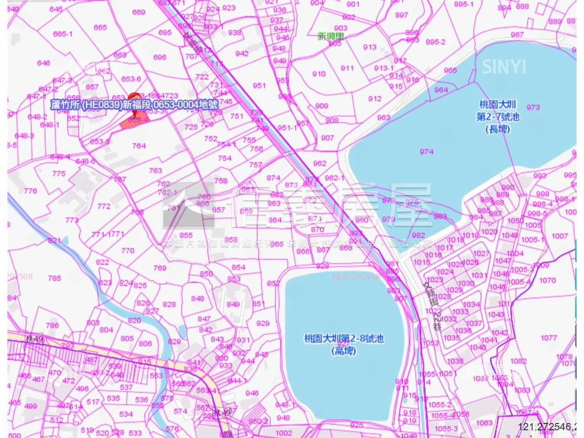Click the coordinate readout 121.272546
The height and width of the screenshot is (438, 584).
point(546,427)
